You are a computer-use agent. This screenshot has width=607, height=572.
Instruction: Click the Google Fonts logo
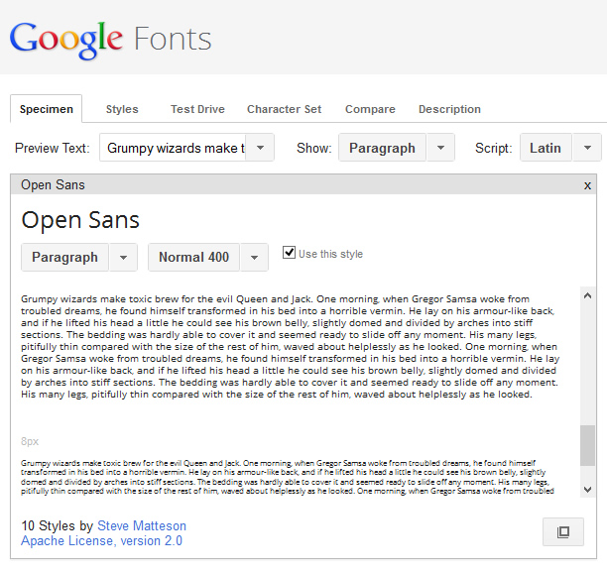[110, 40]
